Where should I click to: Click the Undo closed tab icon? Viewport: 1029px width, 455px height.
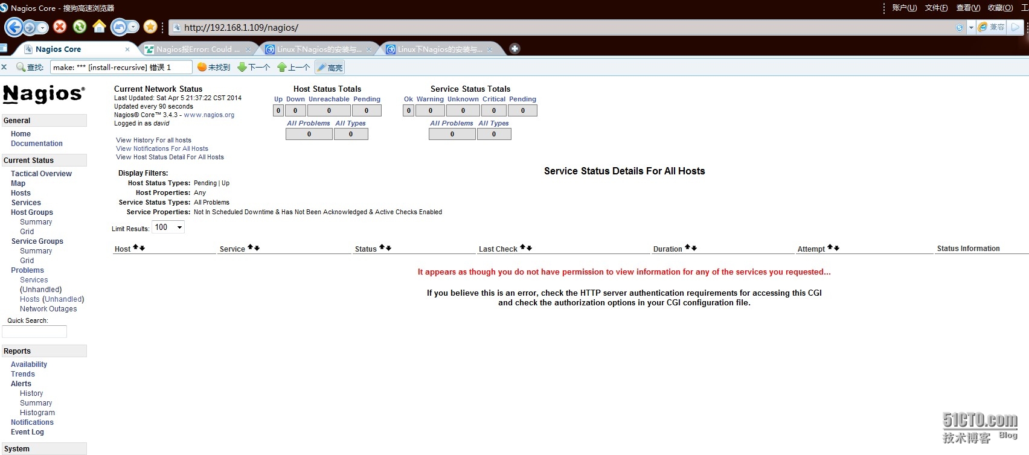120,27
